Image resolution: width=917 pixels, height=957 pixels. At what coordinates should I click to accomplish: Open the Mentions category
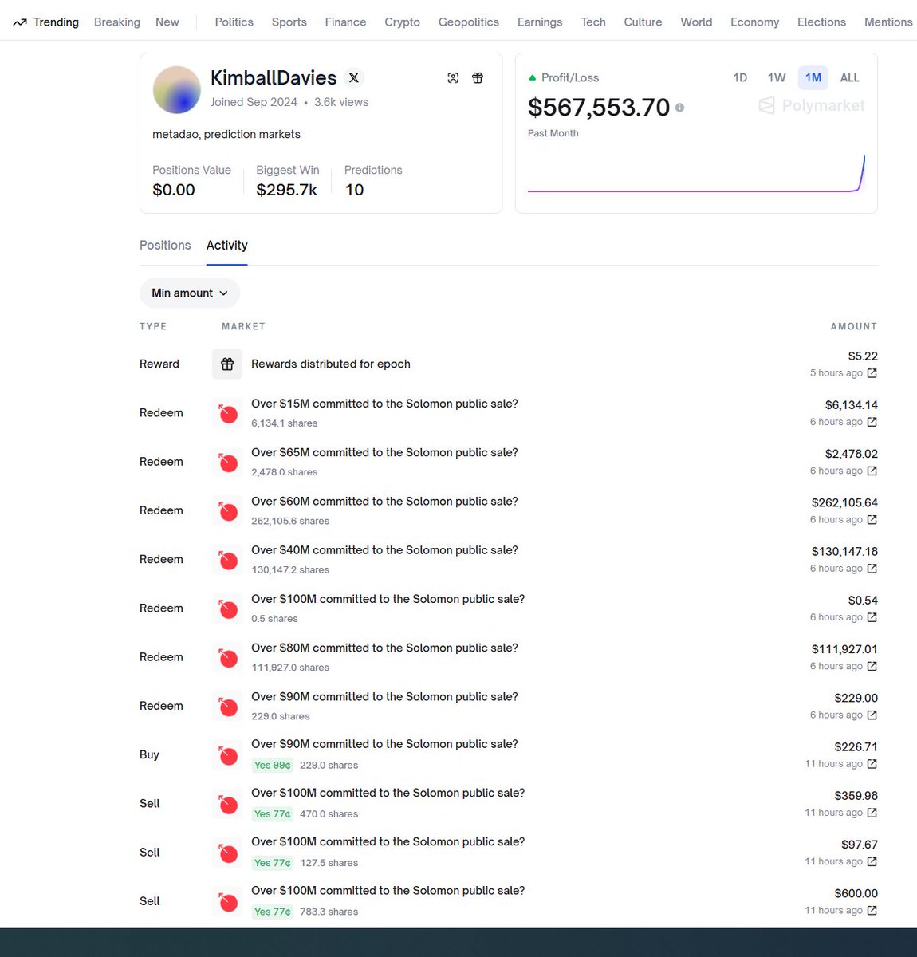tap(888, 22)
